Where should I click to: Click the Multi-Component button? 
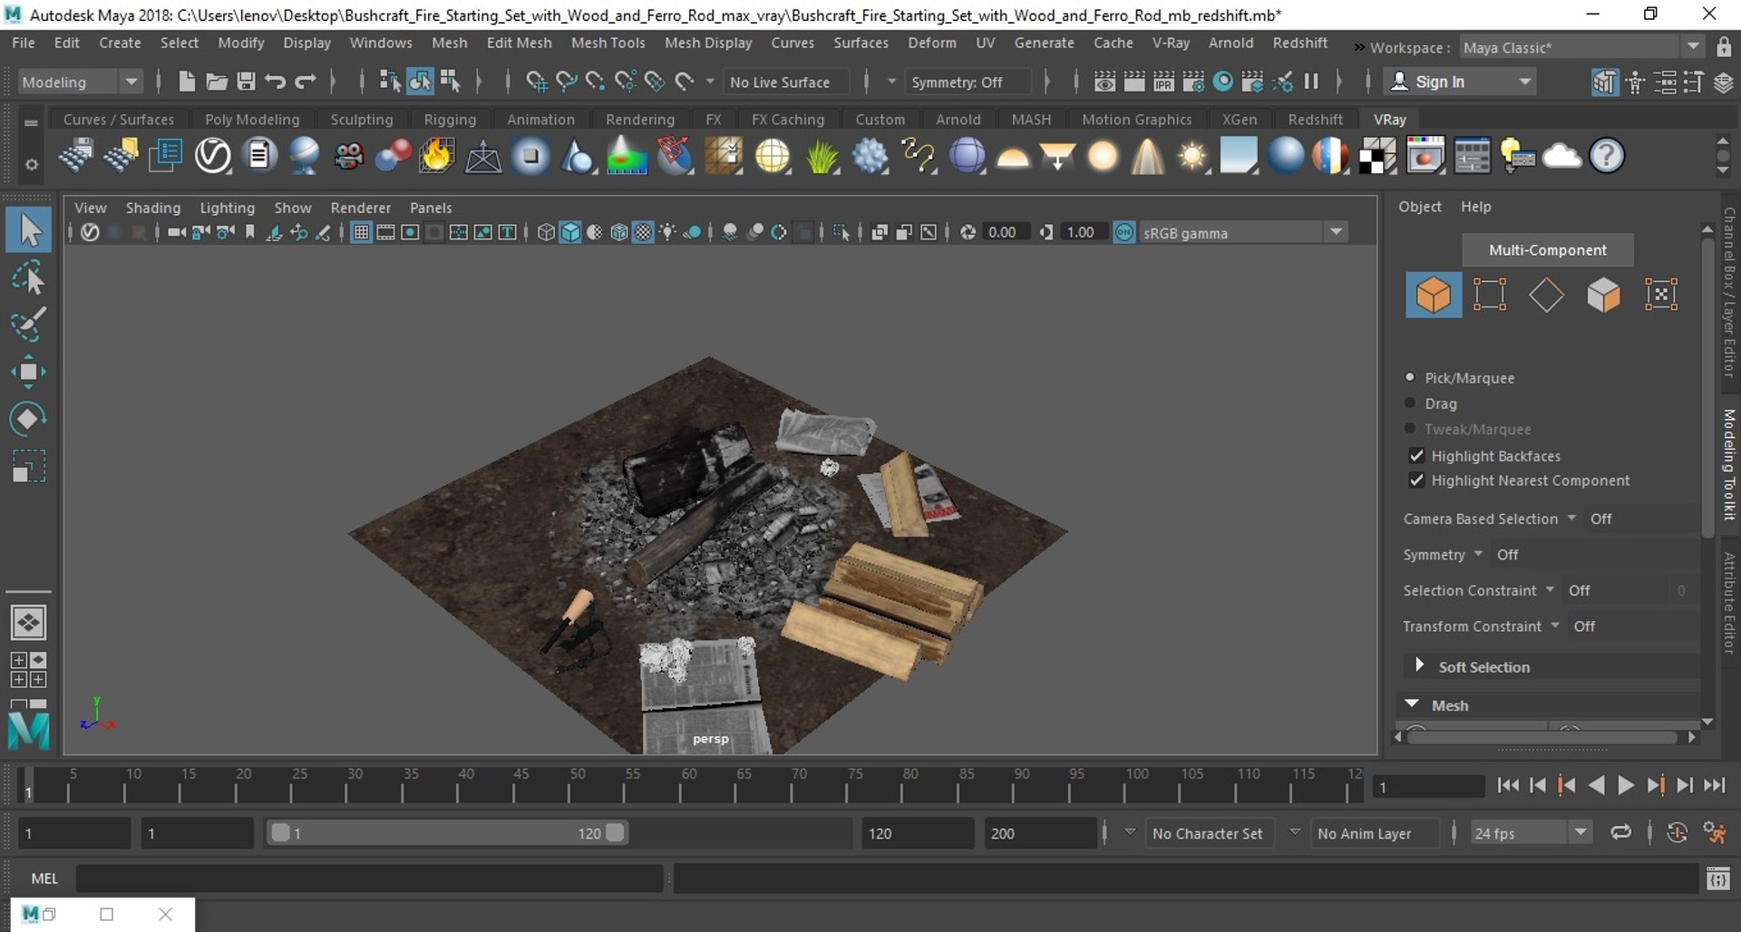1548,249
